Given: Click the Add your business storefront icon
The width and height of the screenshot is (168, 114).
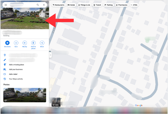Looking at the screenshot, I should tap(5, 70).
